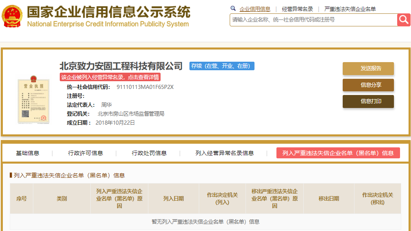Click the 发送报告 button
Screen dimensions: 411x231
[x=368, y=69]
